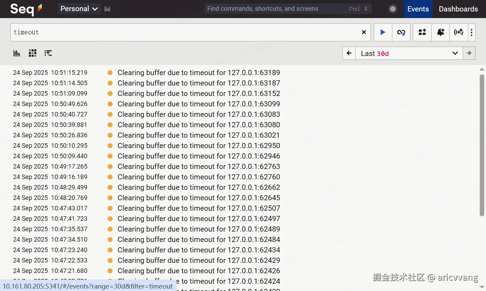Click the save workspace floppy icon
Viewport: 486px width, 291px height.
(x=107, y=9)
